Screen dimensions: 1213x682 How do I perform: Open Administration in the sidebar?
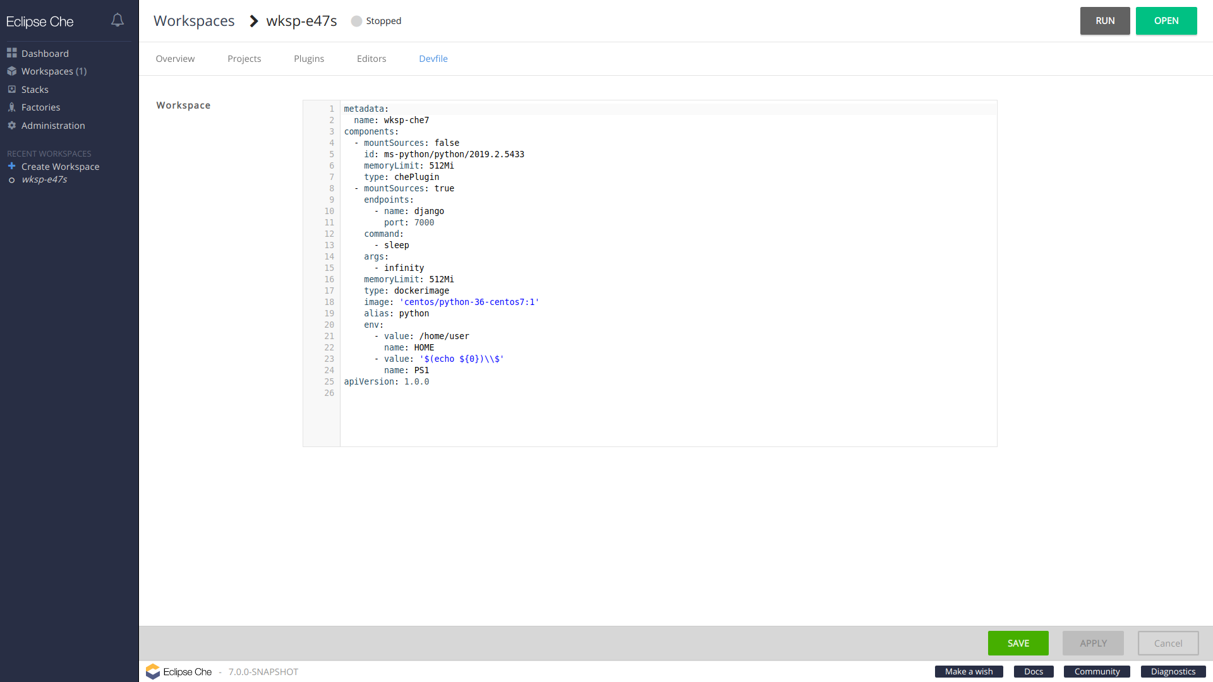(x=53, y=126)
